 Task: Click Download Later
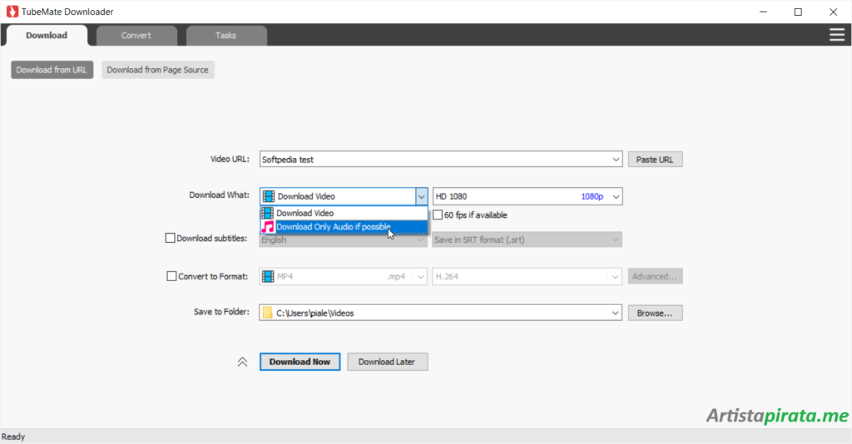pos(388,362)
